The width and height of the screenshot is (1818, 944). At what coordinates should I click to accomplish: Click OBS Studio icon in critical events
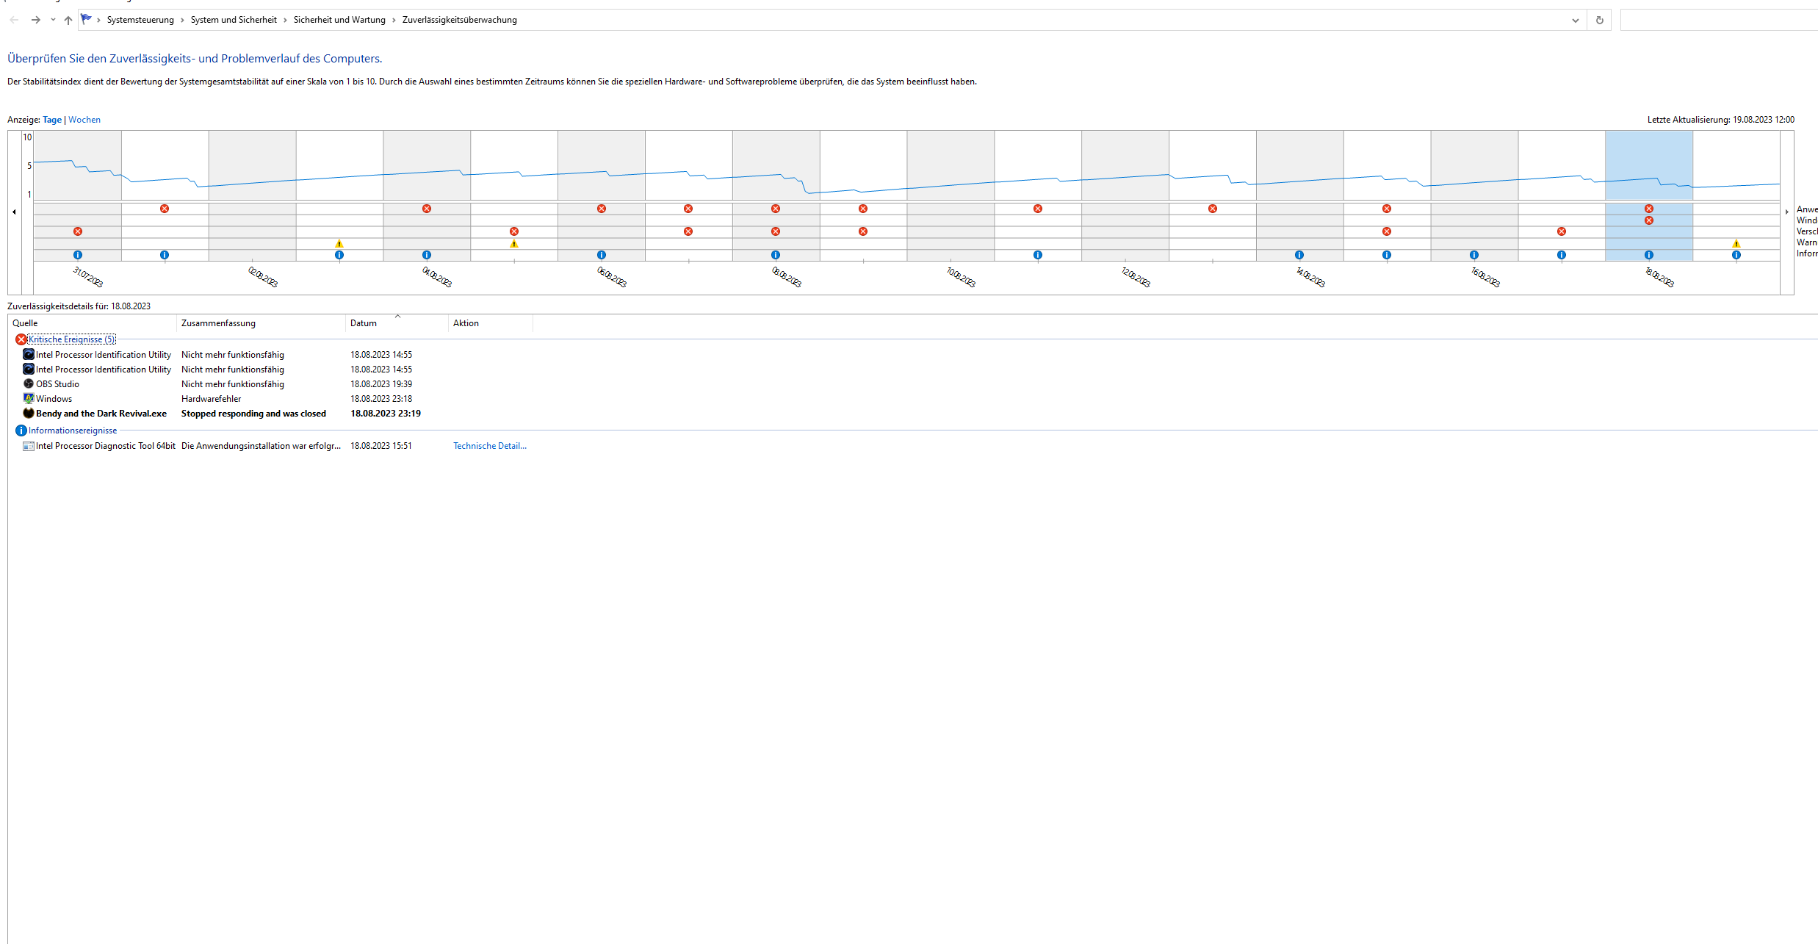click(x=29, y=383)
